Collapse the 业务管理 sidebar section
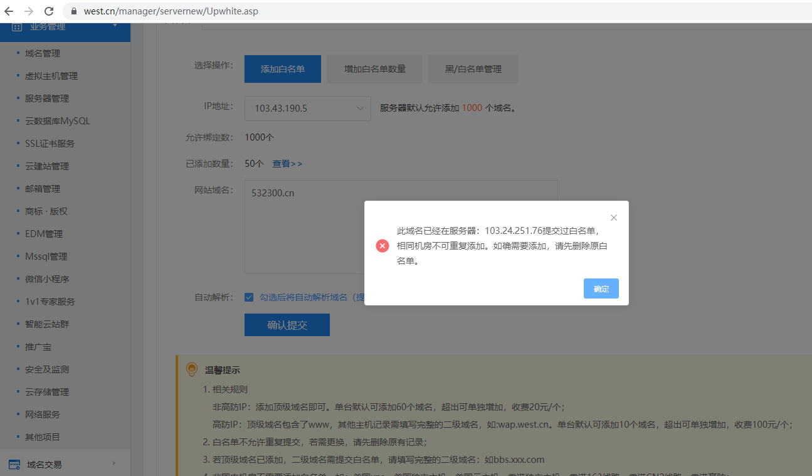Screen dimensions: 812x476 (x=115, y=26)
